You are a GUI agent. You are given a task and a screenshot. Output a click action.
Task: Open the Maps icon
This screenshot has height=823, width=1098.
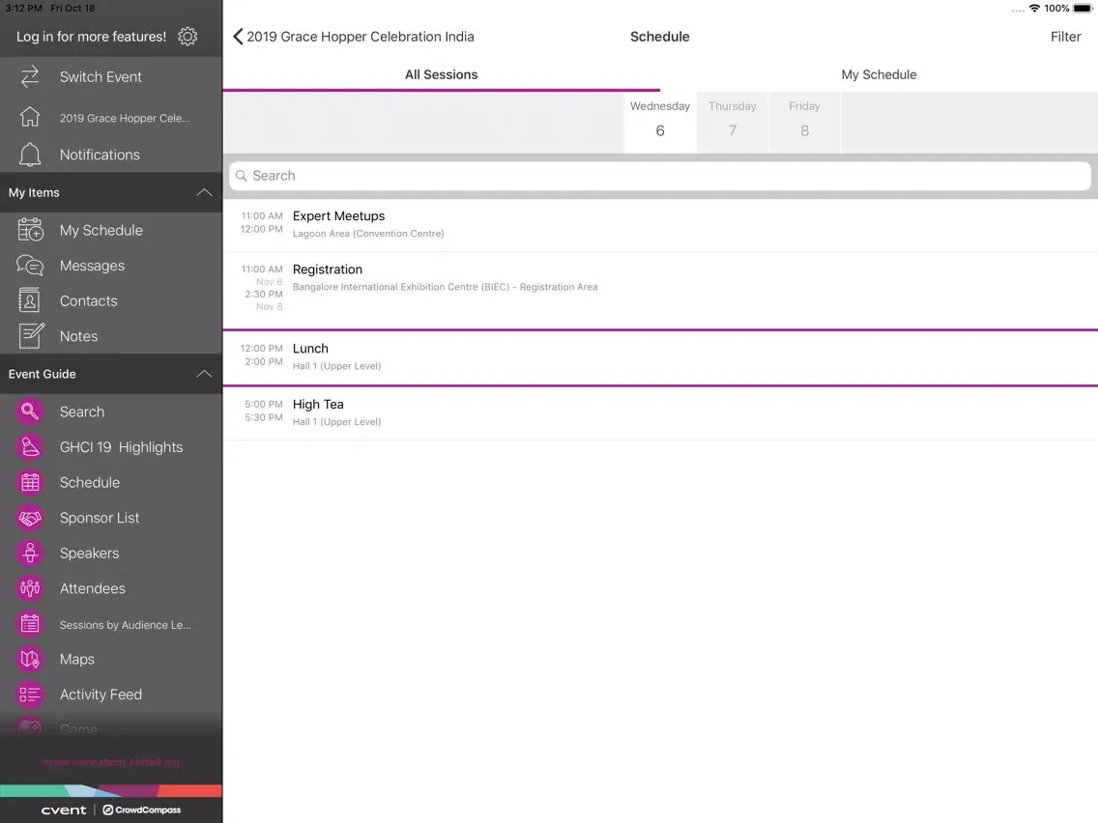click(30, 659)
